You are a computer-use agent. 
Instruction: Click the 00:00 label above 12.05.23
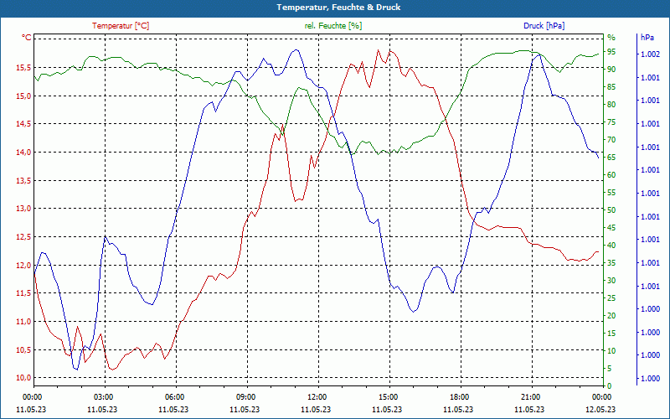(x=602, y=396)
